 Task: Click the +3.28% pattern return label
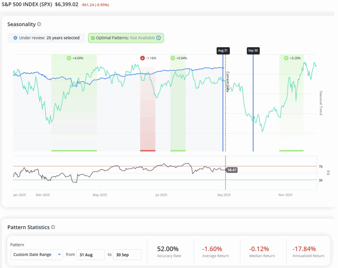click(x=295, y=58)
